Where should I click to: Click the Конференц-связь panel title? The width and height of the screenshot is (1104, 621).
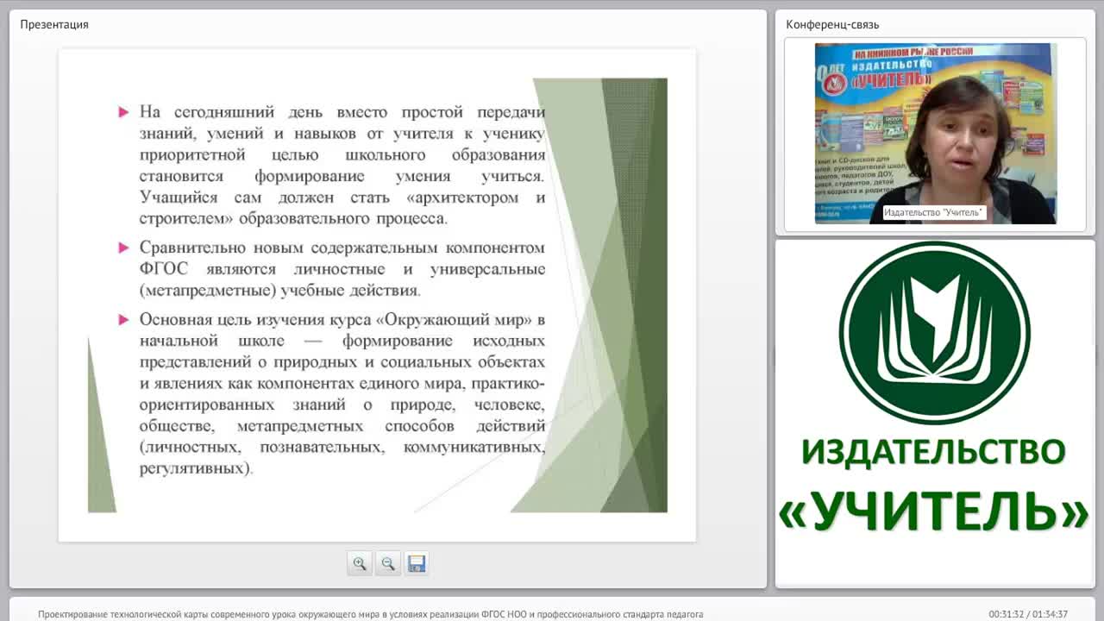[832, 24]
